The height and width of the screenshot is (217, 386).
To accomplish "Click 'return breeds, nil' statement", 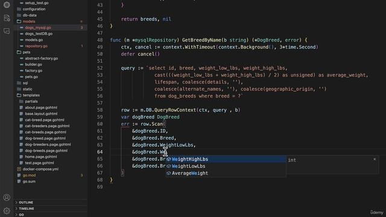I will 146,19.
